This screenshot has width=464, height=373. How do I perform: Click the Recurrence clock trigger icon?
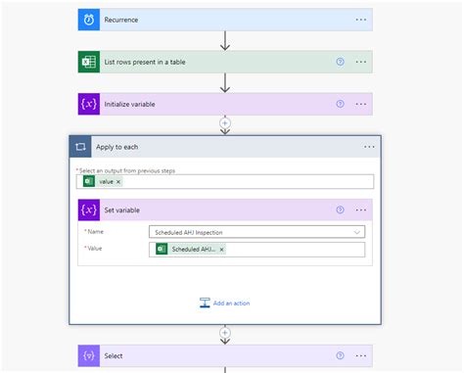pos(89,20)
